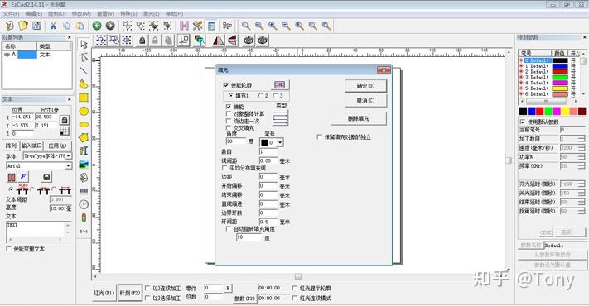The width and height of the screenshot is (589, 306).
Task: Open the 笔号 pen number dropdown
Action: coord(280,142)
